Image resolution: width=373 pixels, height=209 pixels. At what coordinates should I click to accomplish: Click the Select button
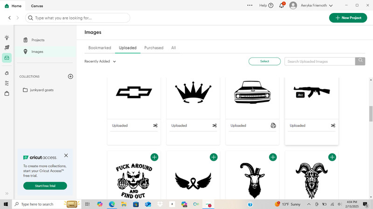point(264,61)
